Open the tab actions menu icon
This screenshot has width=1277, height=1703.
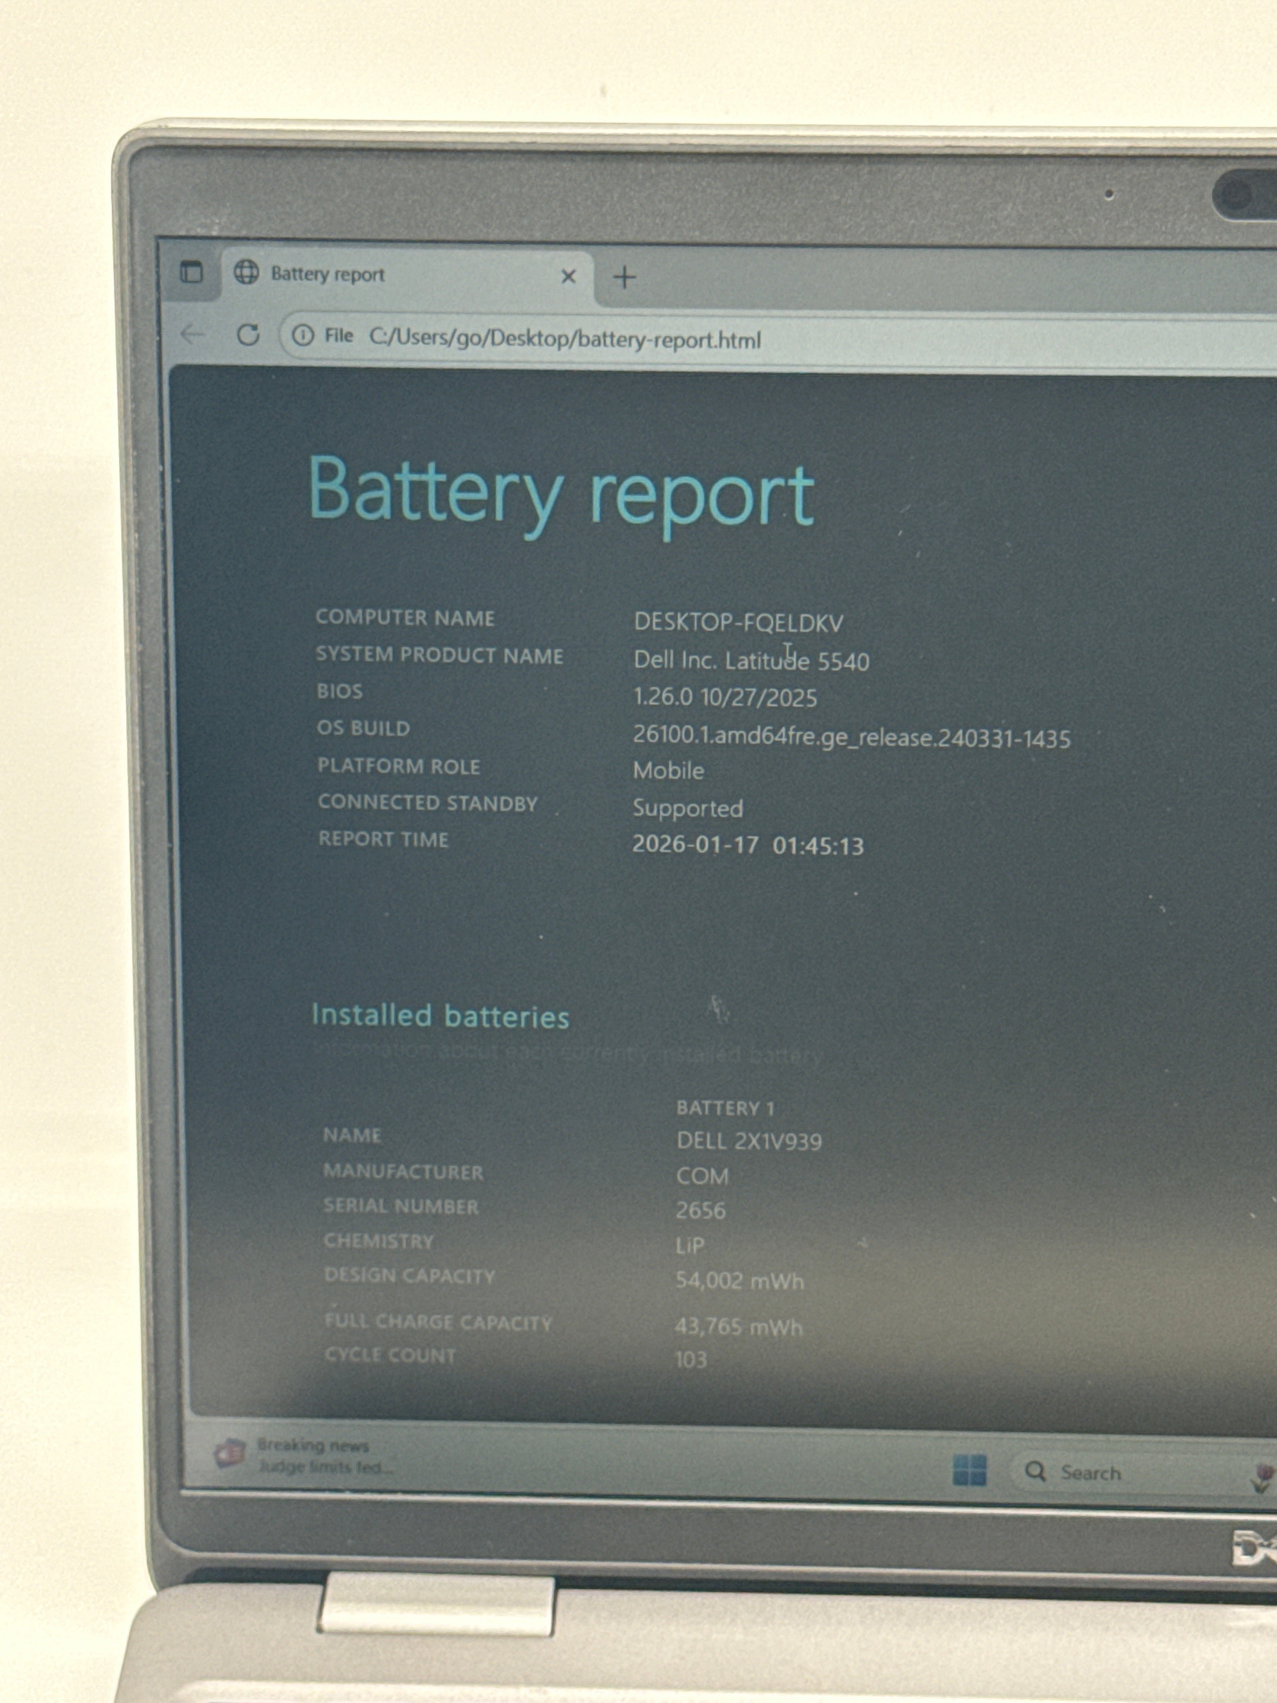coord(191,272)
